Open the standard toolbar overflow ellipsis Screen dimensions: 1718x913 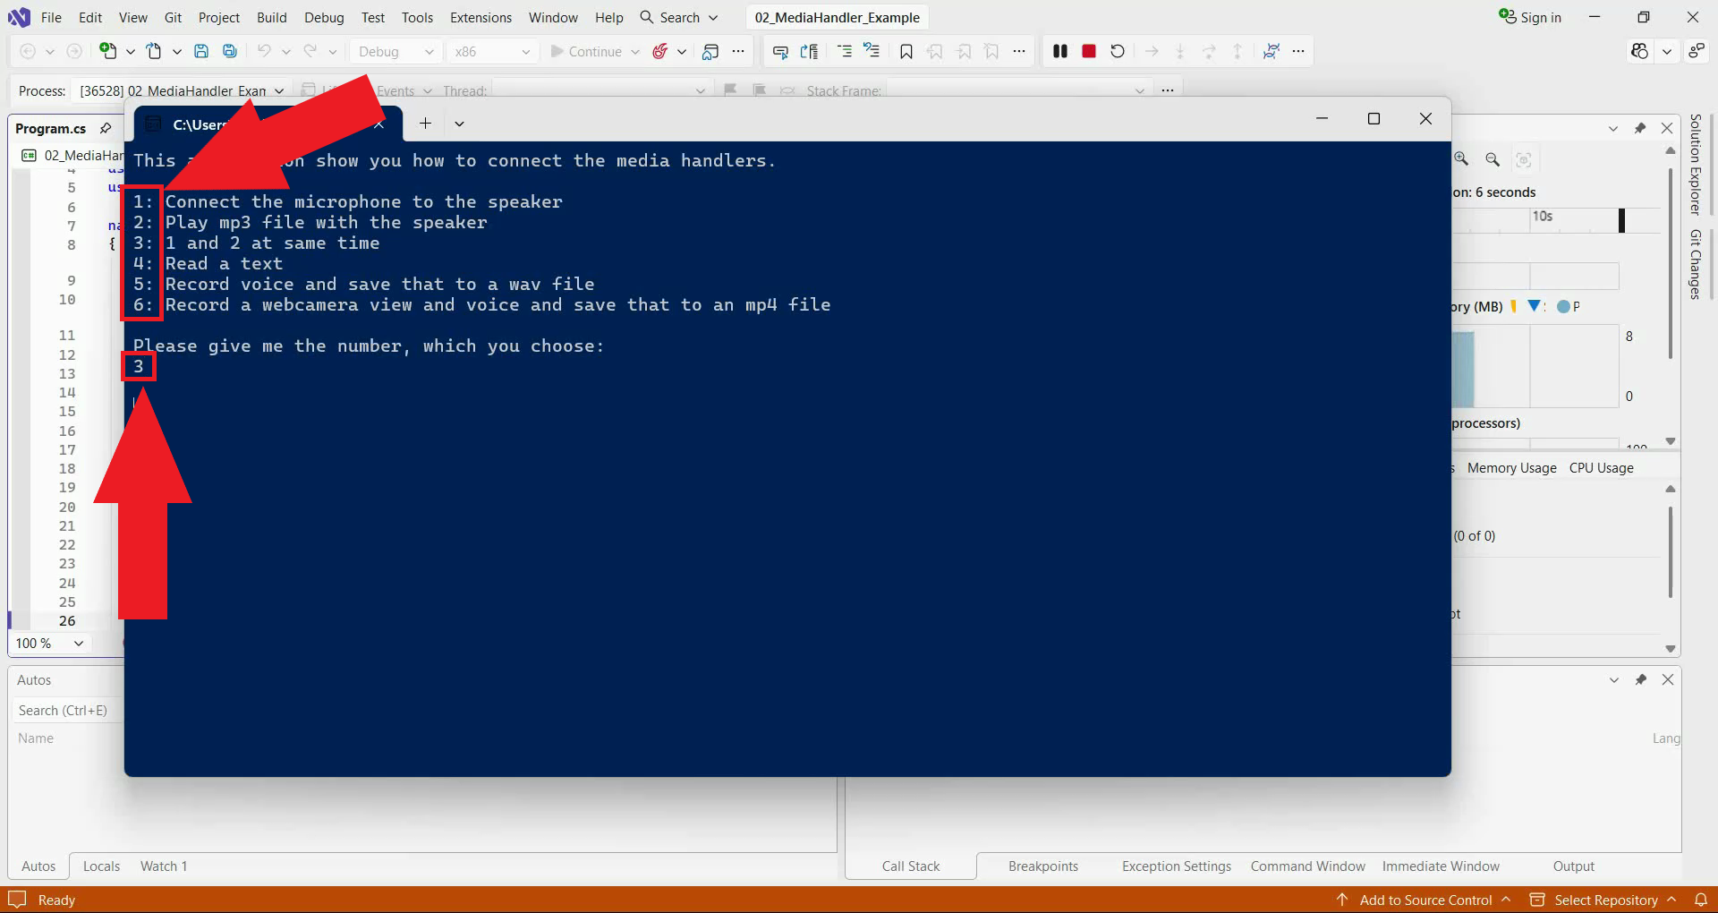pos(738,51)
